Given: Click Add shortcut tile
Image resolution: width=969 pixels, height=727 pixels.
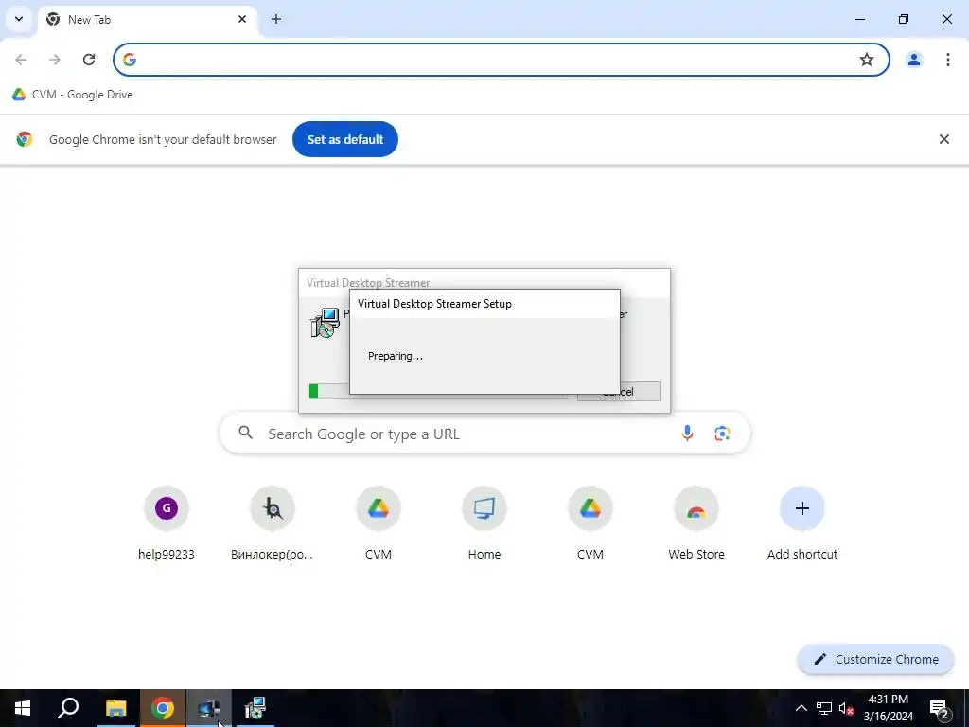Looking at the screenshot, I should coord(802,523).
